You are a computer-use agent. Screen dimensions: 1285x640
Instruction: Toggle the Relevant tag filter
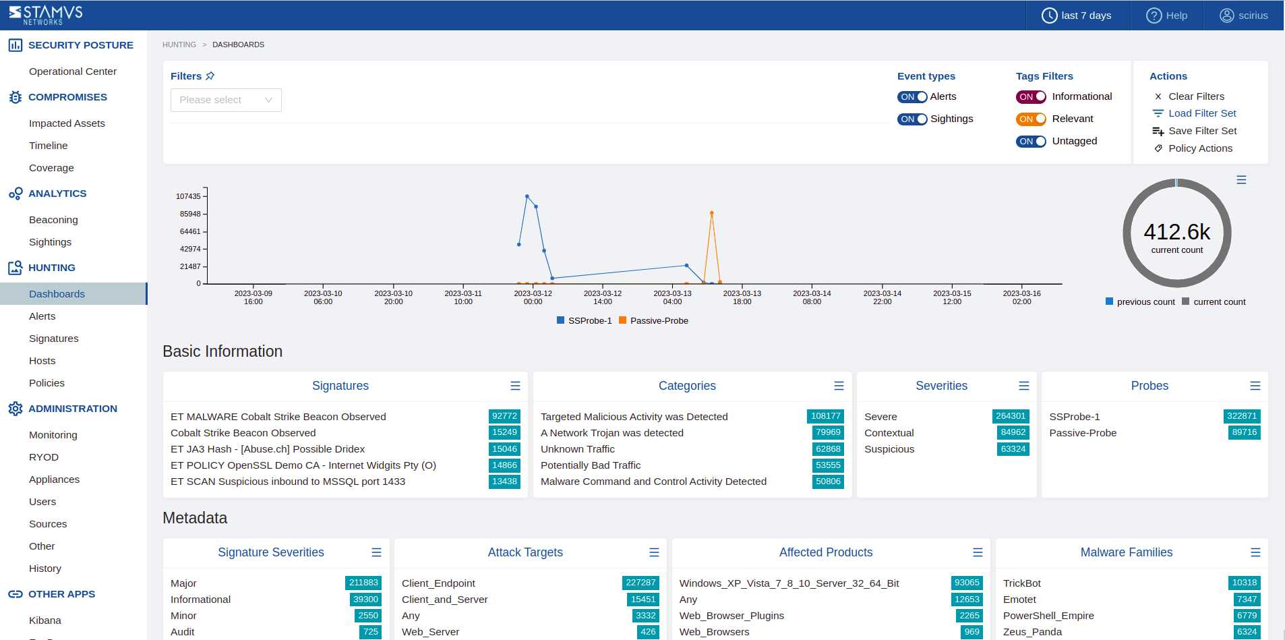pos(1031,119)
